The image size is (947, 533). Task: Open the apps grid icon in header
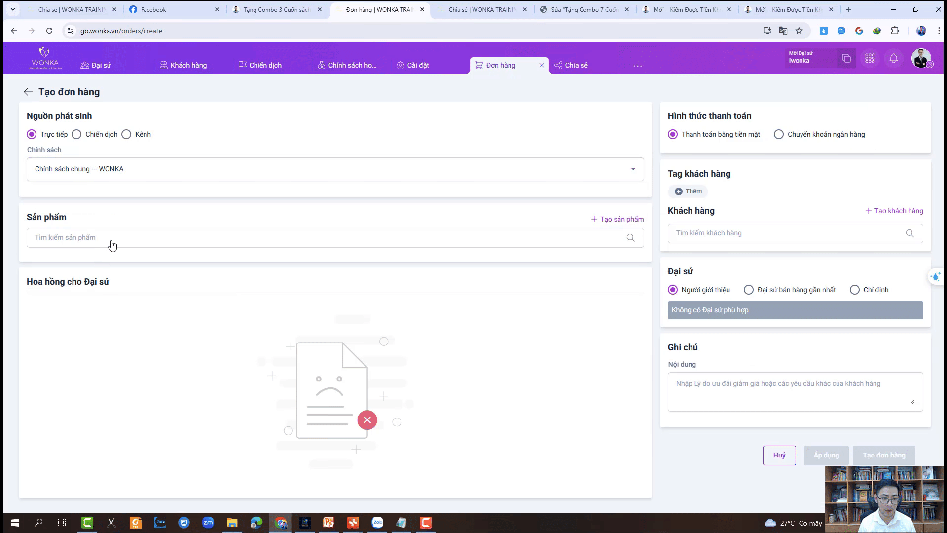pos(870,59)
